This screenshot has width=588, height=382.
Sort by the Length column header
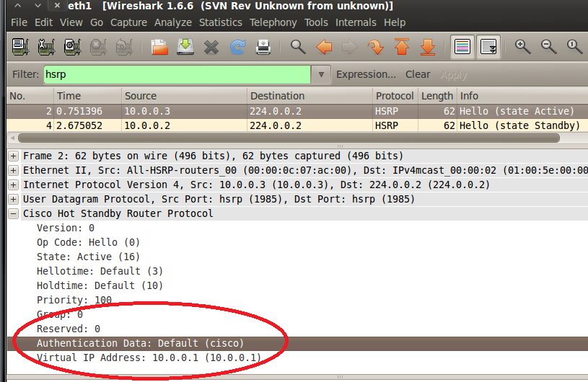tap(437, 96)
